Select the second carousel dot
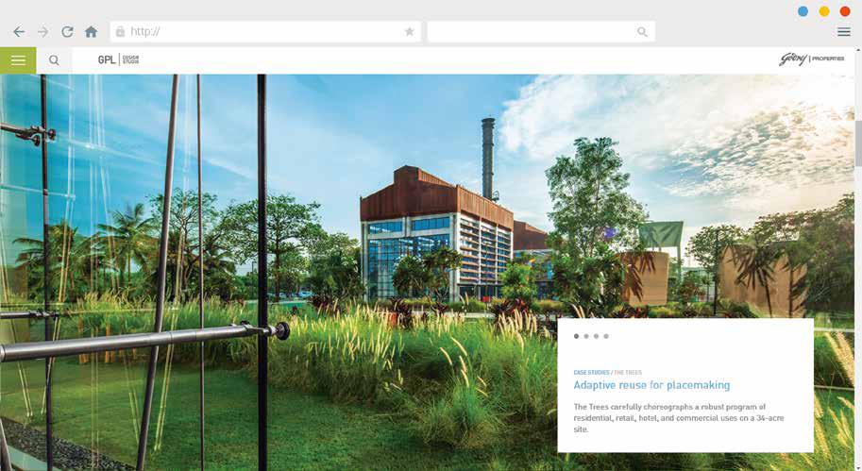Image resolution: width=862 pixels, height=471 pixels. (x=586, y=336)
